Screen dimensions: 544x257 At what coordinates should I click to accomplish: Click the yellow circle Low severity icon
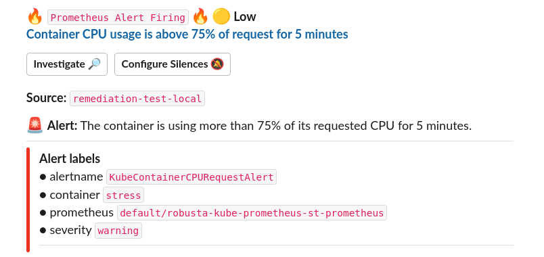(x=221, y=17)
